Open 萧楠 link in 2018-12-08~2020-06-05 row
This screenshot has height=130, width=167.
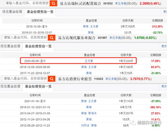[84, 67]
